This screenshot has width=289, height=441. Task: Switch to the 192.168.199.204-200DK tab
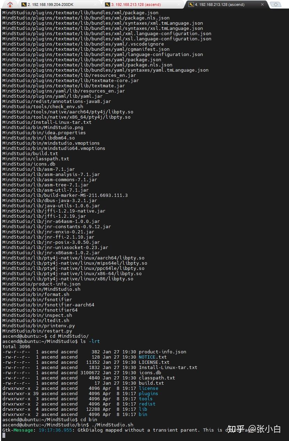52,5
